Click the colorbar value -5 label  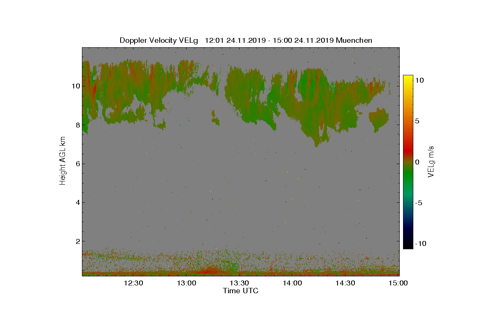click(x=419, y=203)
